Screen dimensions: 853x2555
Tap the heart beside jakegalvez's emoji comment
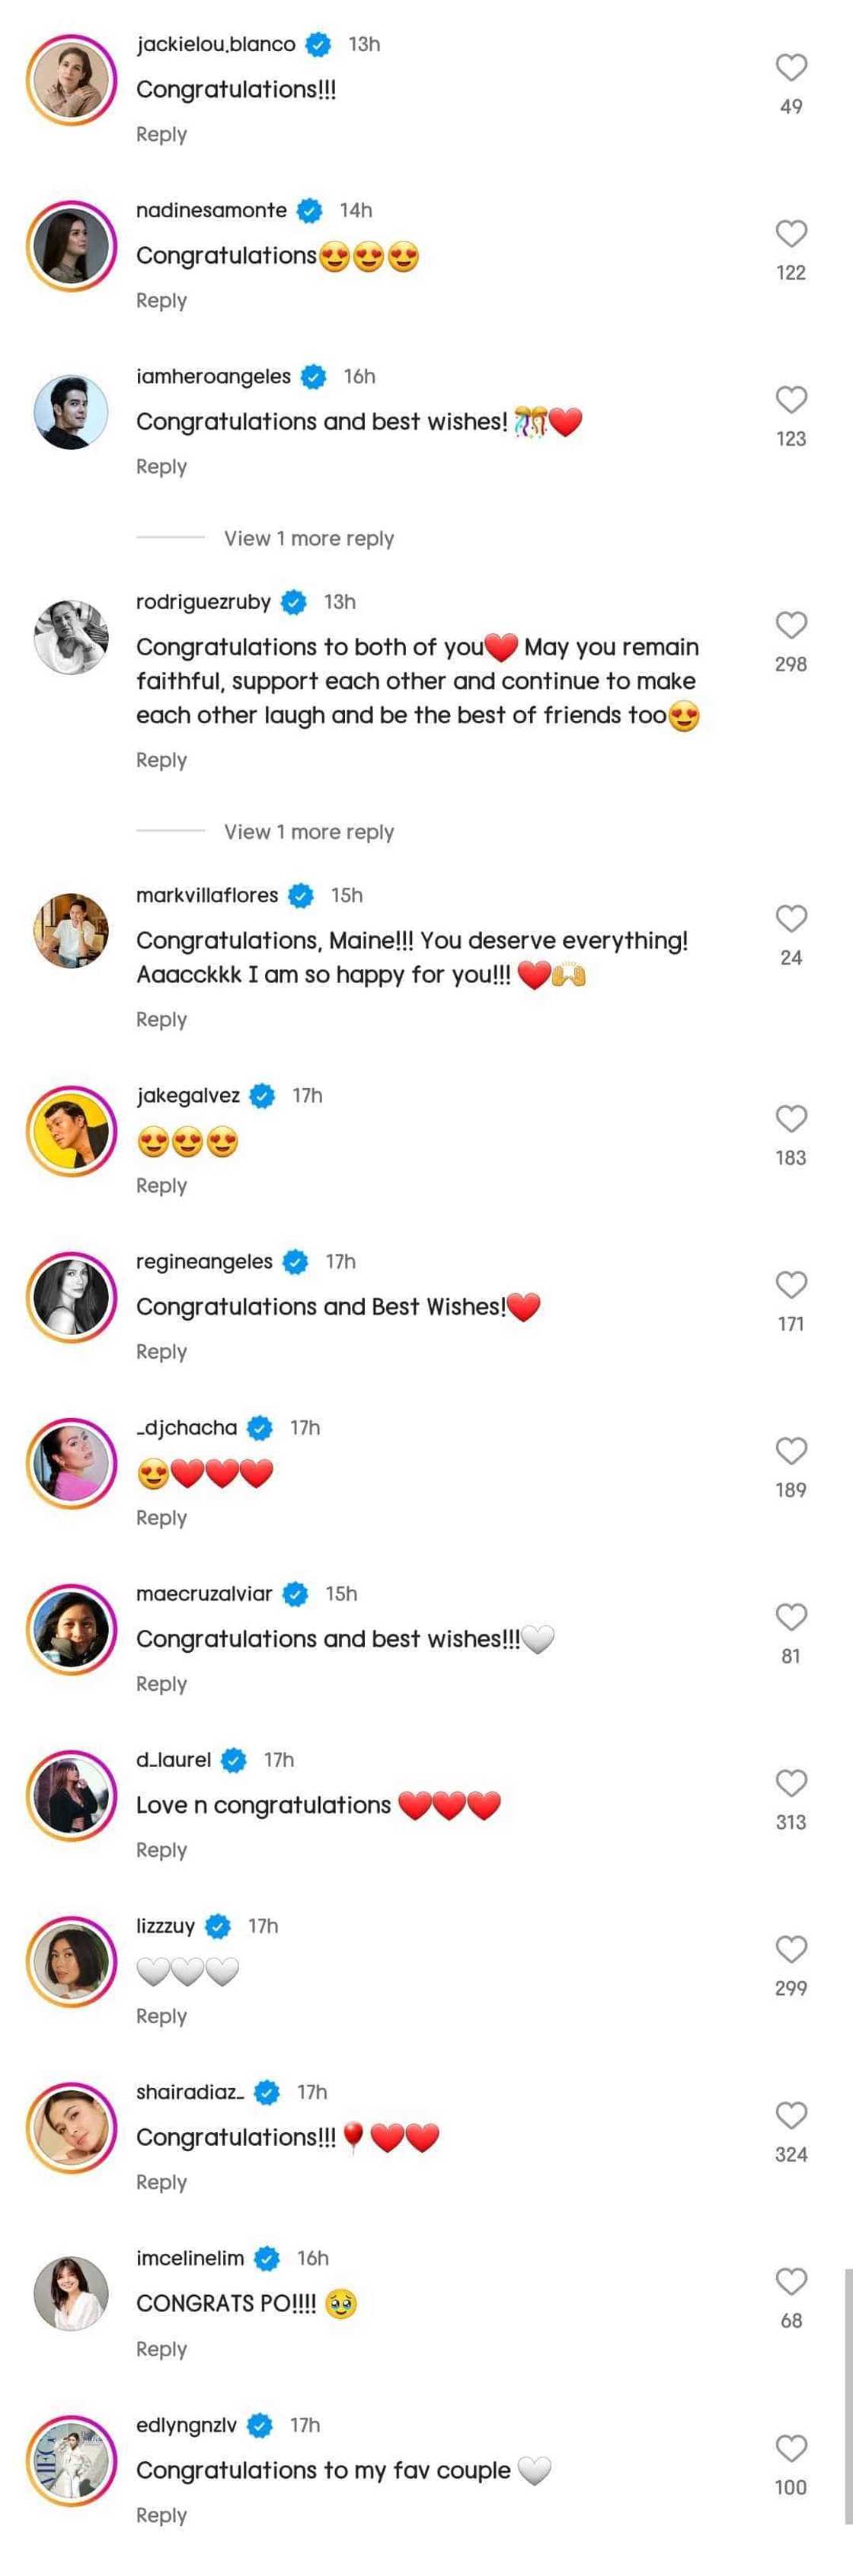click(791, 1119)
